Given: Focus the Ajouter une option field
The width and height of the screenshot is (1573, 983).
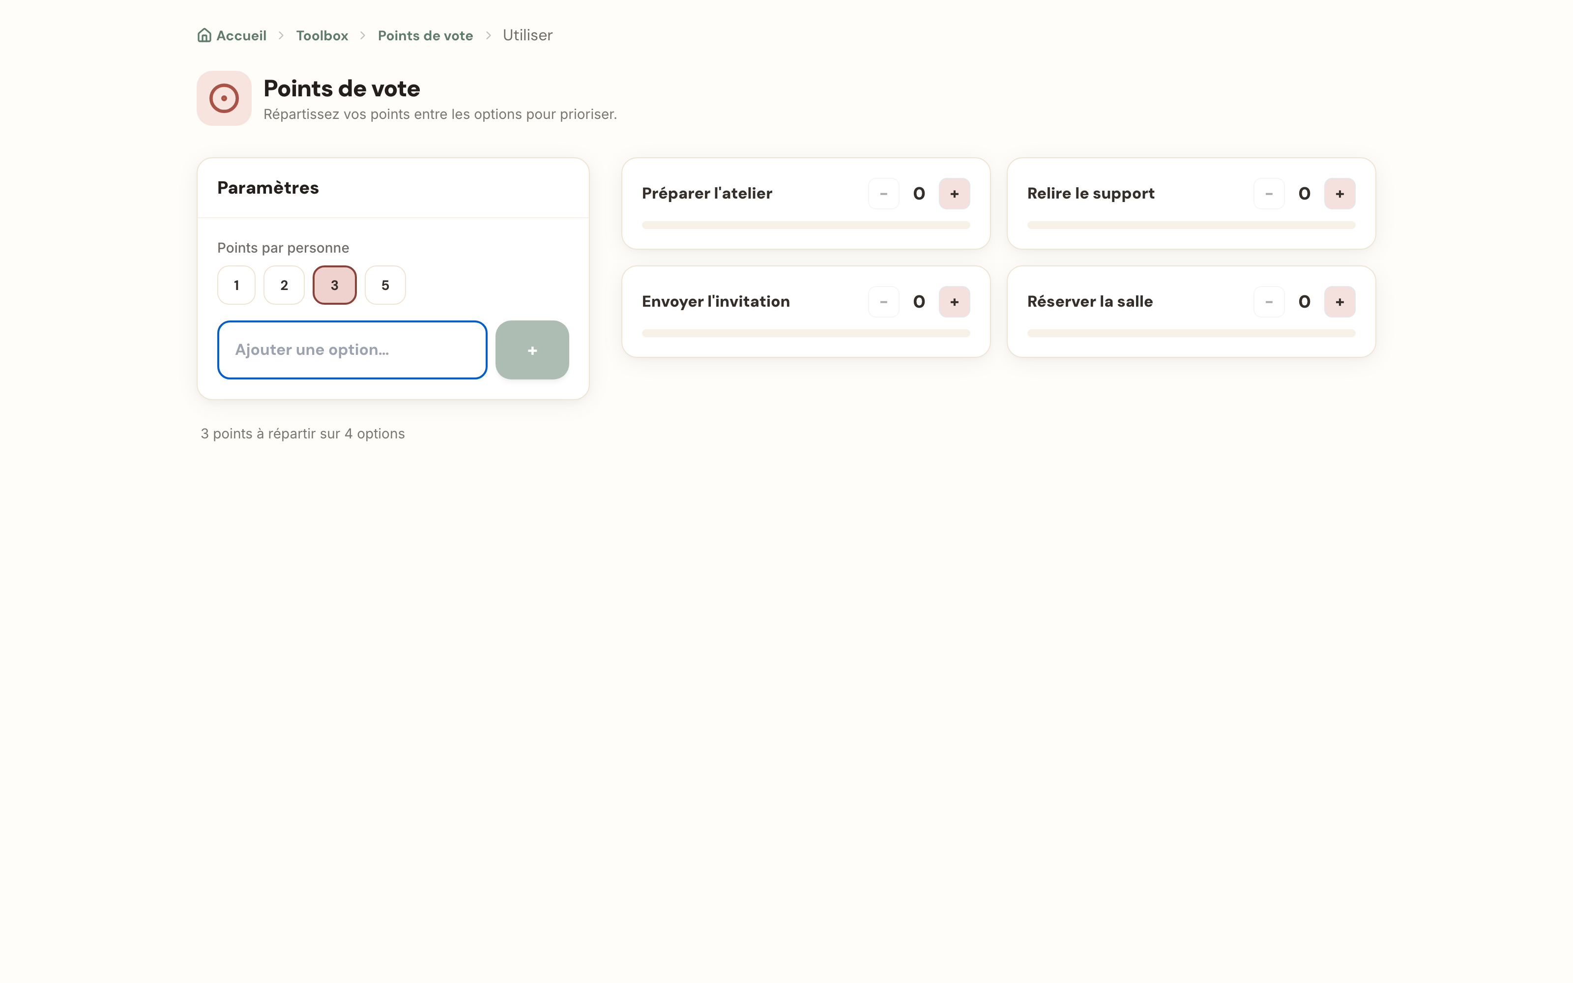Looking at the screenshot, I should pos(352,350).
